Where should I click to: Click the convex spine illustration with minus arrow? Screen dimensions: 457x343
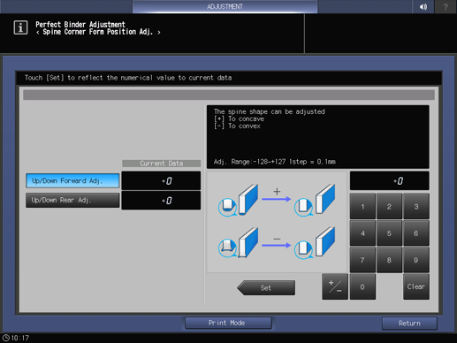277,243
